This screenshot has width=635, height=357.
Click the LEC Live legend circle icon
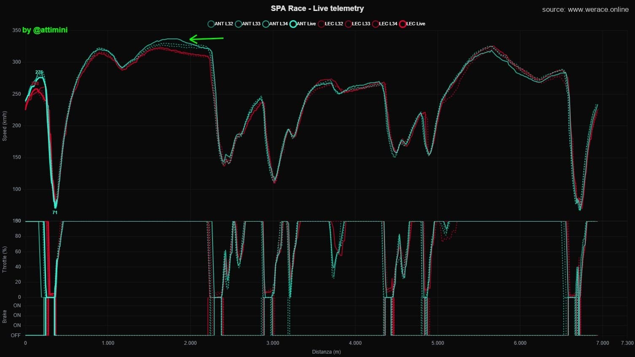(403, 24)
